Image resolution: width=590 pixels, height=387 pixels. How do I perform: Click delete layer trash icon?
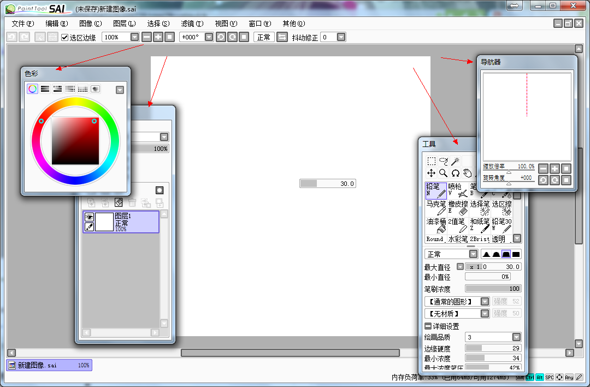(x=132, y=203)
